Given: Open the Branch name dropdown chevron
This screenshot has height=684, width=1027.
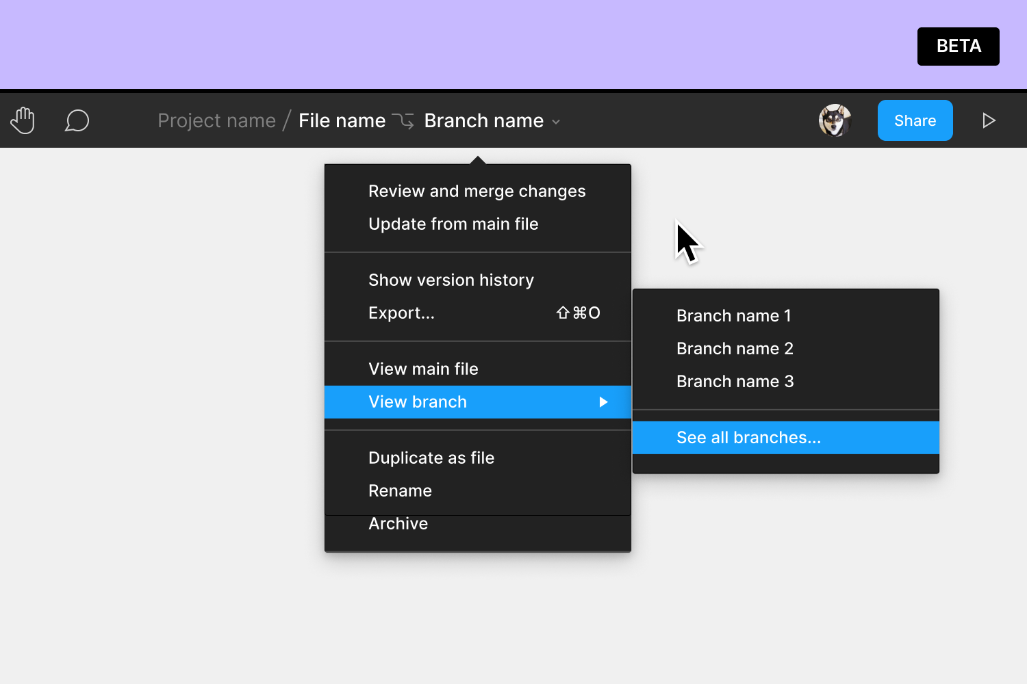Looking at the screenshot, I should pos(555,121).
